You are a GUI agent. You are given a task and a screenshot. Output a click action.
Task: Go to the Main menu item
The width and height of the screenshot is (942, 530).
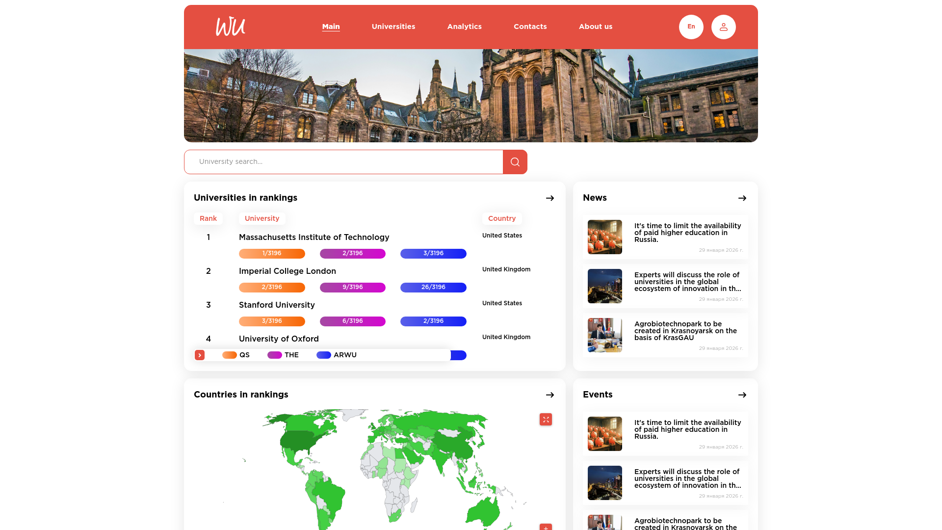[331, 26]
